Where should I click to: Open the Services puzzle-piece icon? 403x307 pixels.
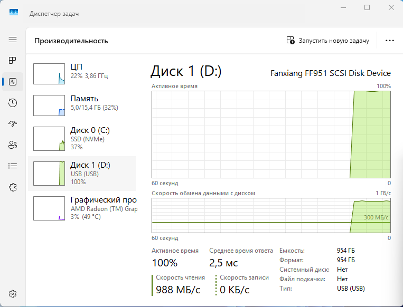coord(13,187)
